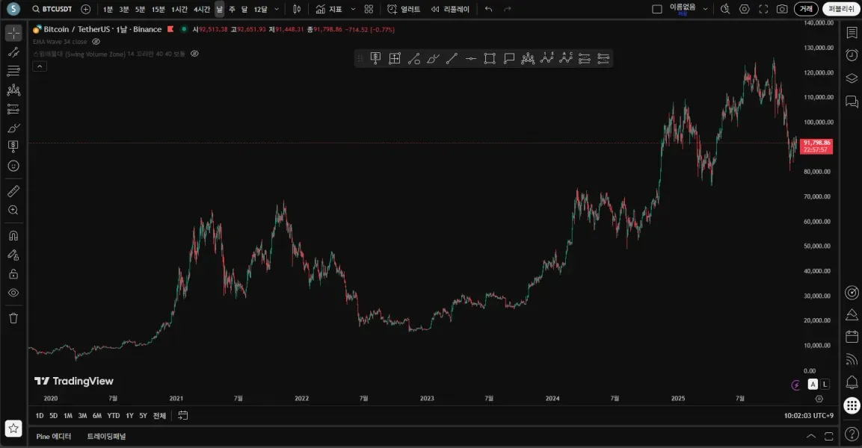
Task: Open chart settings hexagon icon
Action: pyautogui.click(x=745, y=9)
